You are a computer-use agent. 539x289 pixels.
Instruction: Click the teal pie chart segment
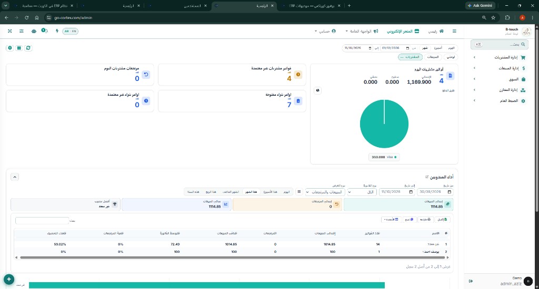coord(384,124)
